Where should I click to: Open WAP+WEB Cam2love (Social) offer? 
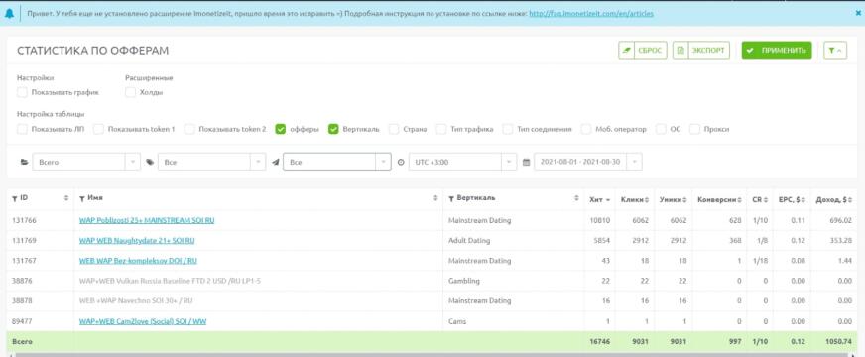point(143,321)
